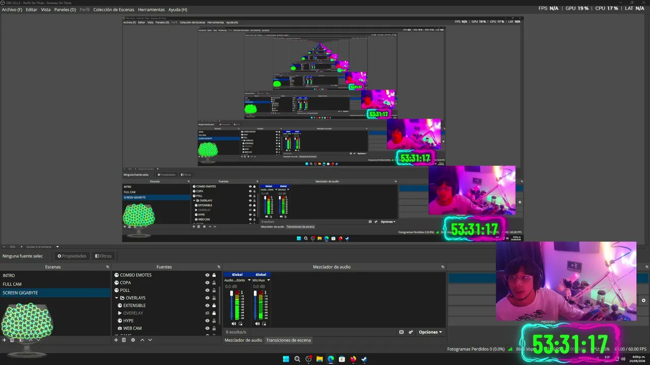Remove selected source with Fuentes trash icon
This screenshot has width=650, height=365.
pyautogui.click(x=123, y=340)
